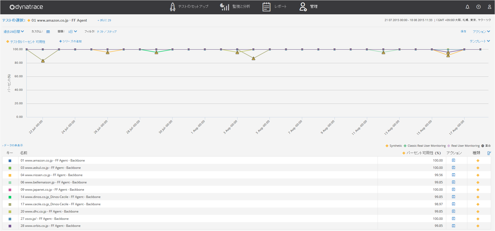Sort by 名前 column header
495x231 pixels.
[x=23, y=153]
